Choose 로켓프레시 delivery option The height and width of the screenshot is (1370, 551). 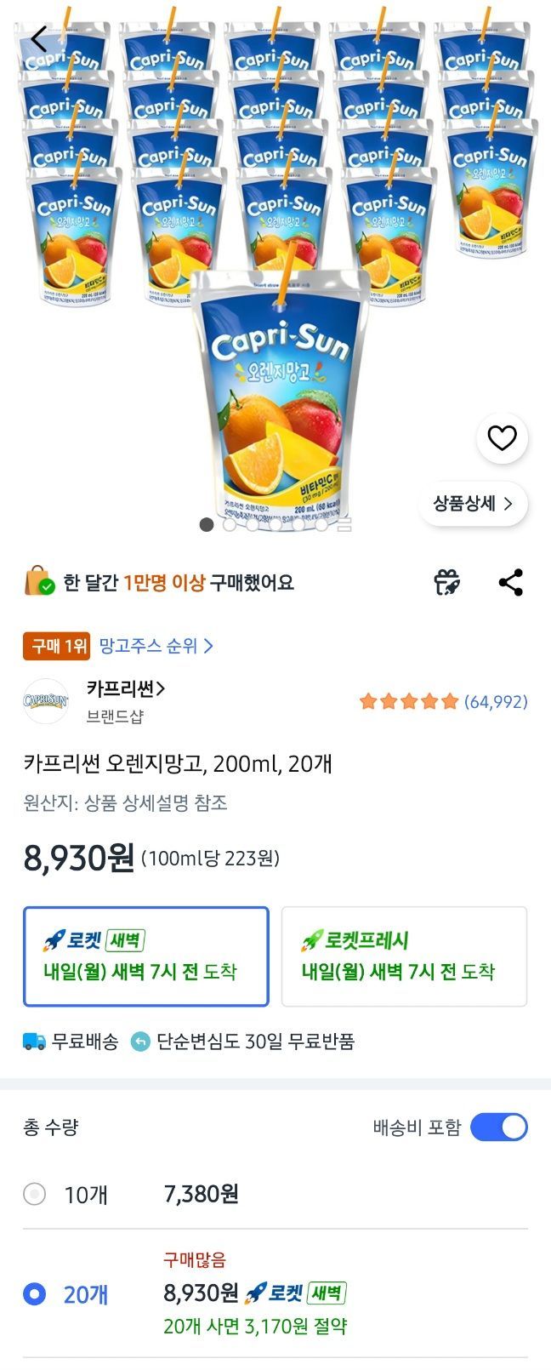[404, 956]
